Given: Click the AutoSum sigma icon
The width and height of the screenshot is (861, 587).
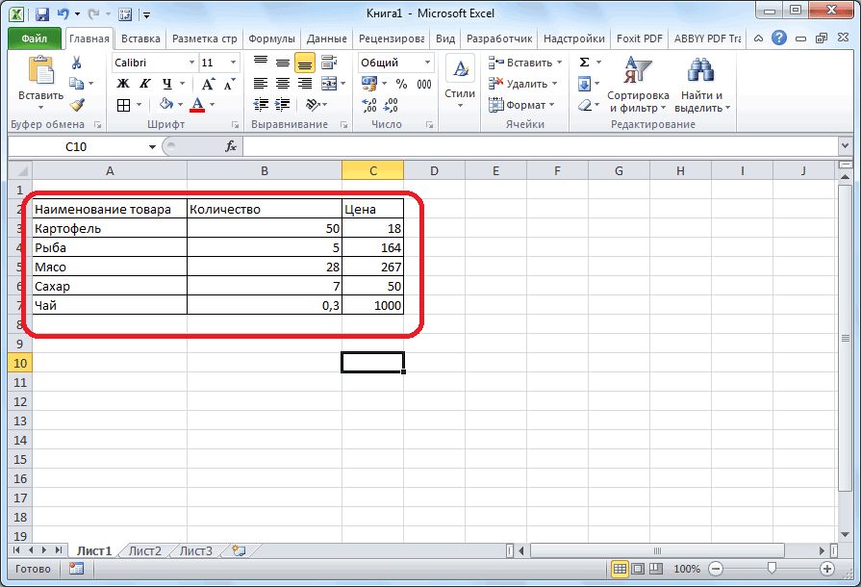Looking at the screenshot, I should pyautogui.click(x=584, y=63).
